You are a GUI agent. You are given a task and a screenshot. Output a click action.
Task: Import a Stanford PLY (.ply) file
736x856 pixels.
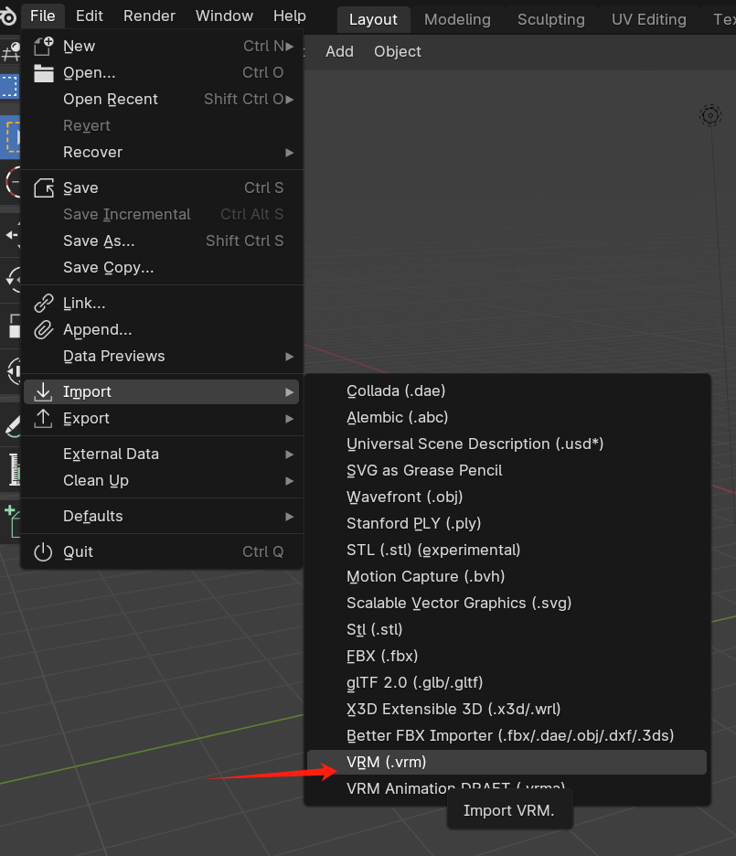pyautogui.click(x=507, y=523)
